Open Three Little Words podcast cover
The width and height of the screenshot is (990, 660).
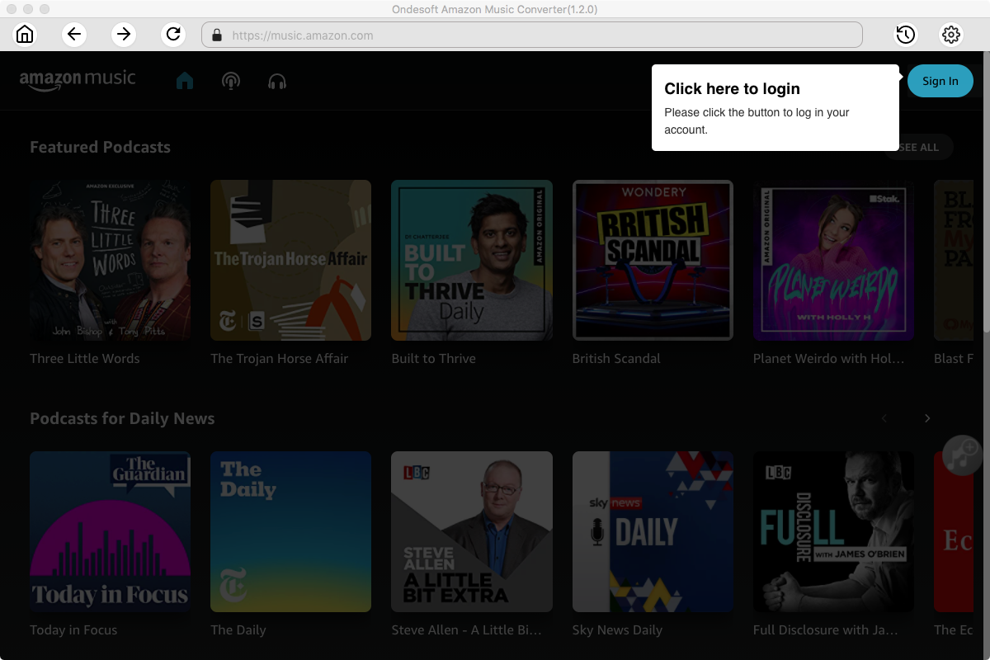(x=110, y=261)
